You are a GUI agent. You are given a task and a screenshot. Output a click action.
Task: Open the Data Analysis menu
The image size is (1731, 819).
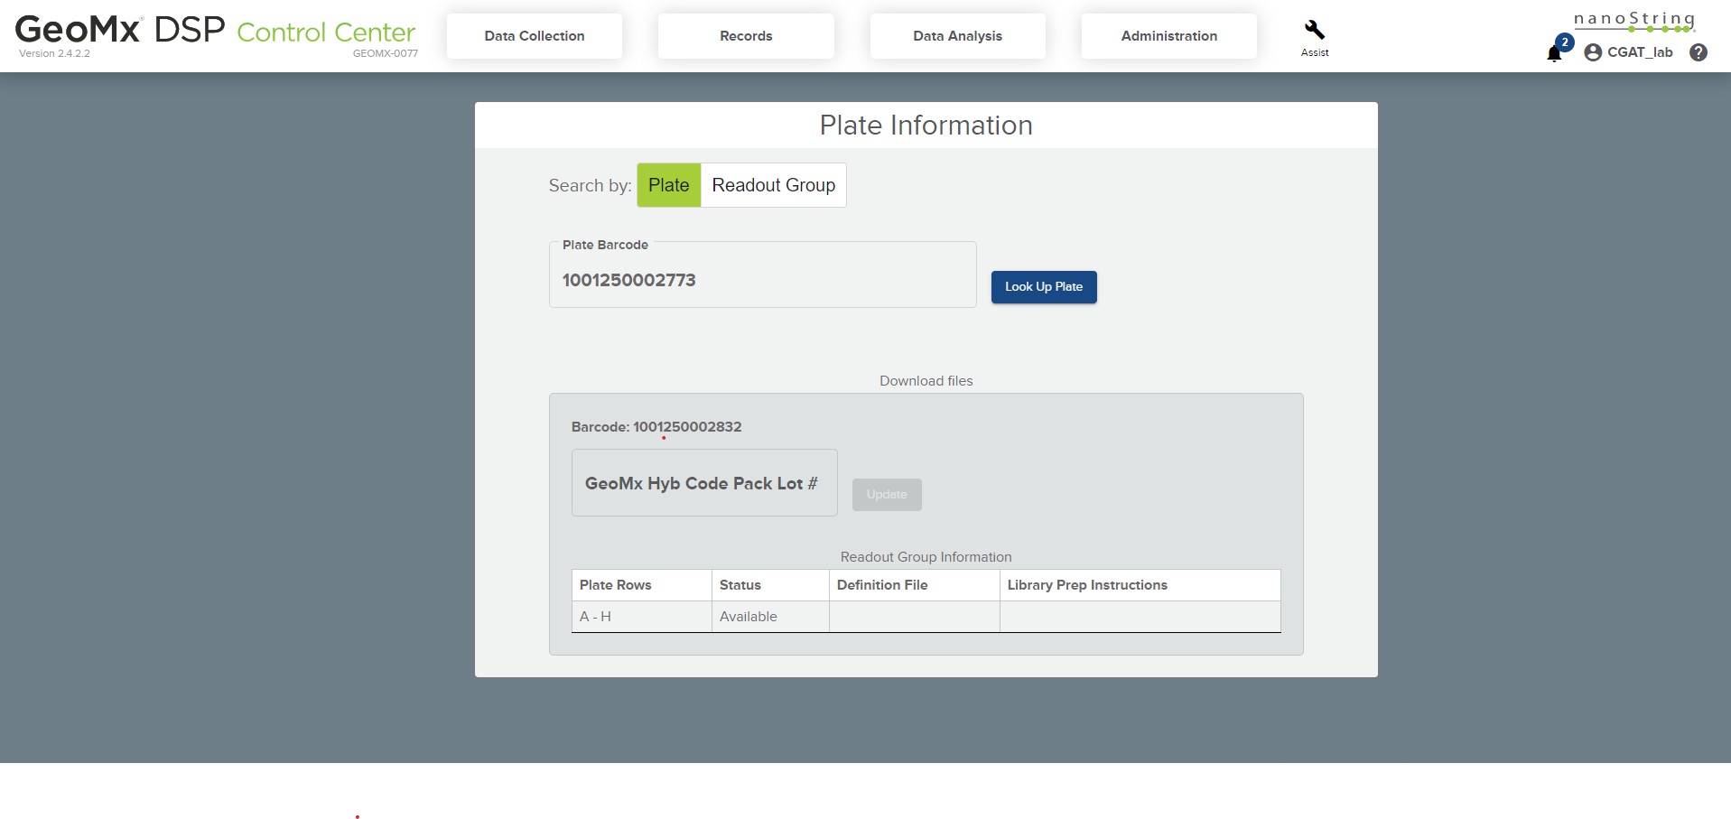click(x=957, y=36)
